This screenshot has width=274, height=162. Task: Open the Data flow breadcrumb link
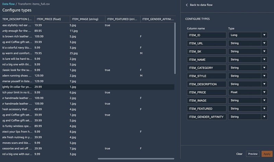[8, 4]
